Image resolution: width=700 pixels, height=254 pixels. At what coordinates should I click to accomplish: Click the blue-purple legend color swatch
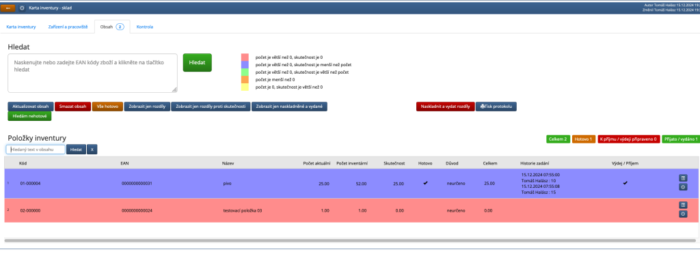(x=245, y=65)
